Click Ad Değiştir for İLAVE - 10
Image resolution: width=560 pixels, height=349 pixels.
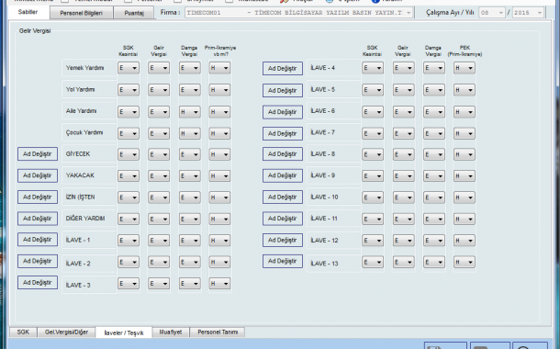pyautogui.click(x=283, y=197)
